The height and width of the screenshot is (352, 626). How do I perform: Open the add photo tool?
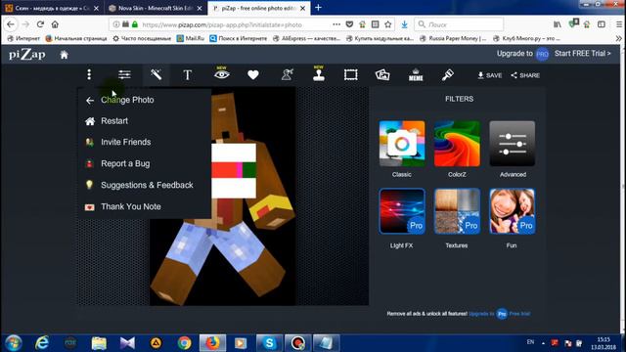(x=382, y=74)
